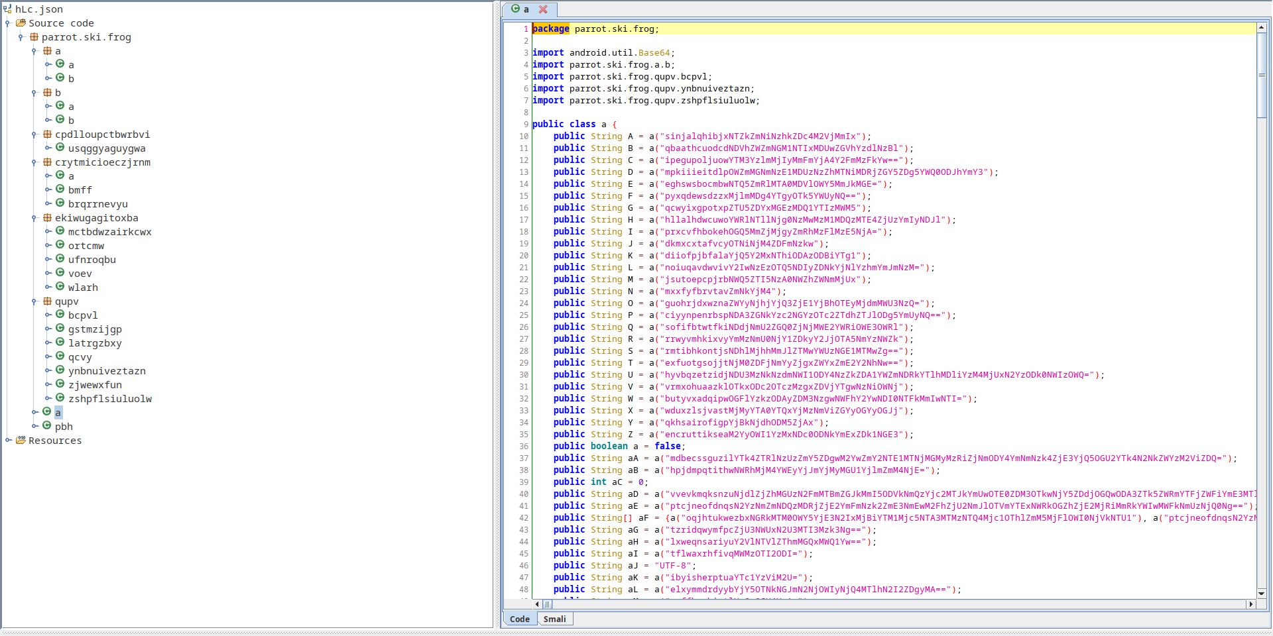Open the usqggyaguygwa class
1273x636 pixels.
pos(107,148)
